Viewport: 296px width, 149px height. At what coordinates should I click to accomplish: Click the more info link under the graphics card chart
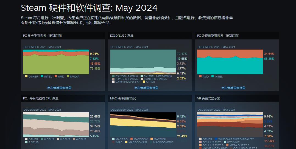pos(59,88)
